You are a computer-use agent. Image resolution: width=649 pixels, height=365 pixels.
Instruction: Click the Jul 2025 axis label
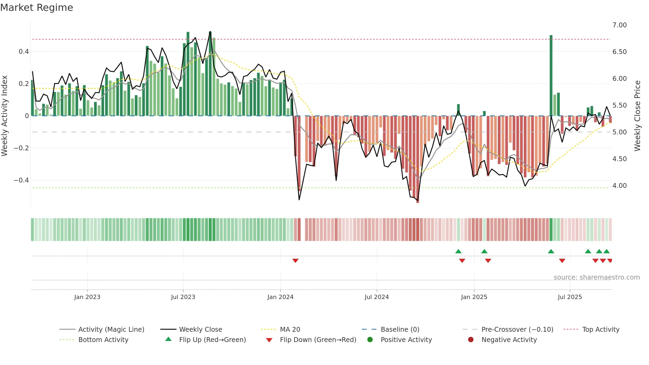point(570,297)
